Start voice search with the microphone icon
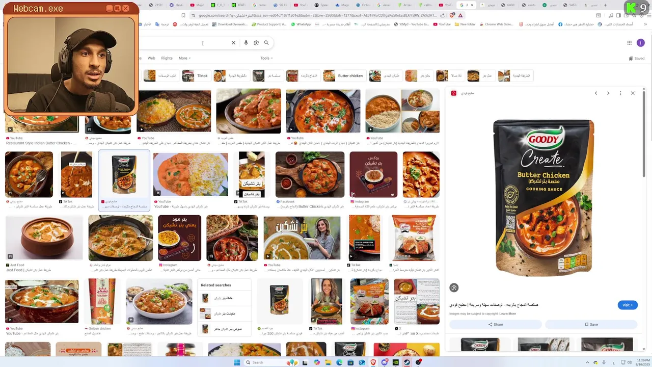 (x=246, y=43)
